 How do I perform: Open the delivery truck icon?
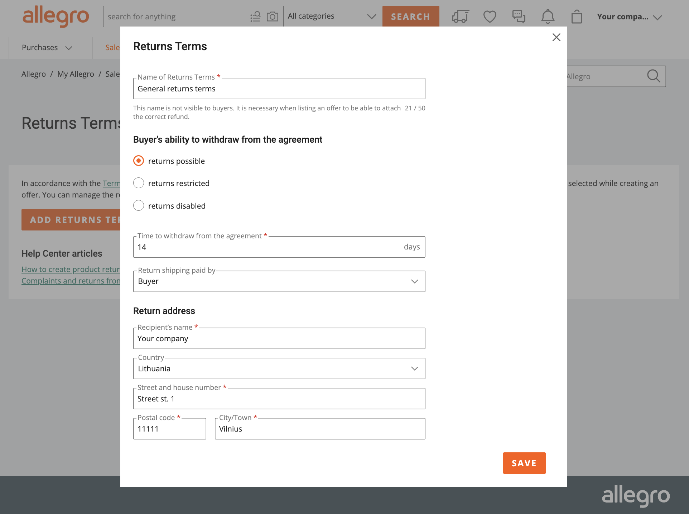pos(461,16)
